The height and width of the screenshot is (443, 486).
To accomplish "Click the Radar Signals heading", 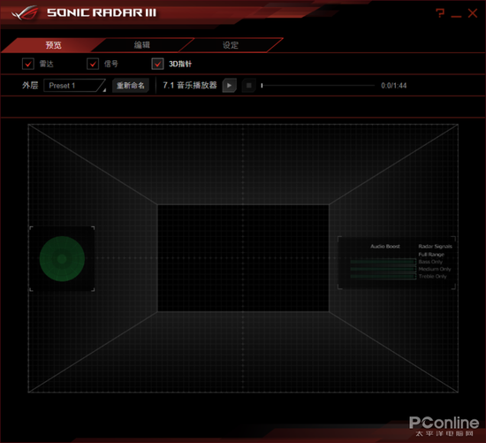I will (435, 247).
